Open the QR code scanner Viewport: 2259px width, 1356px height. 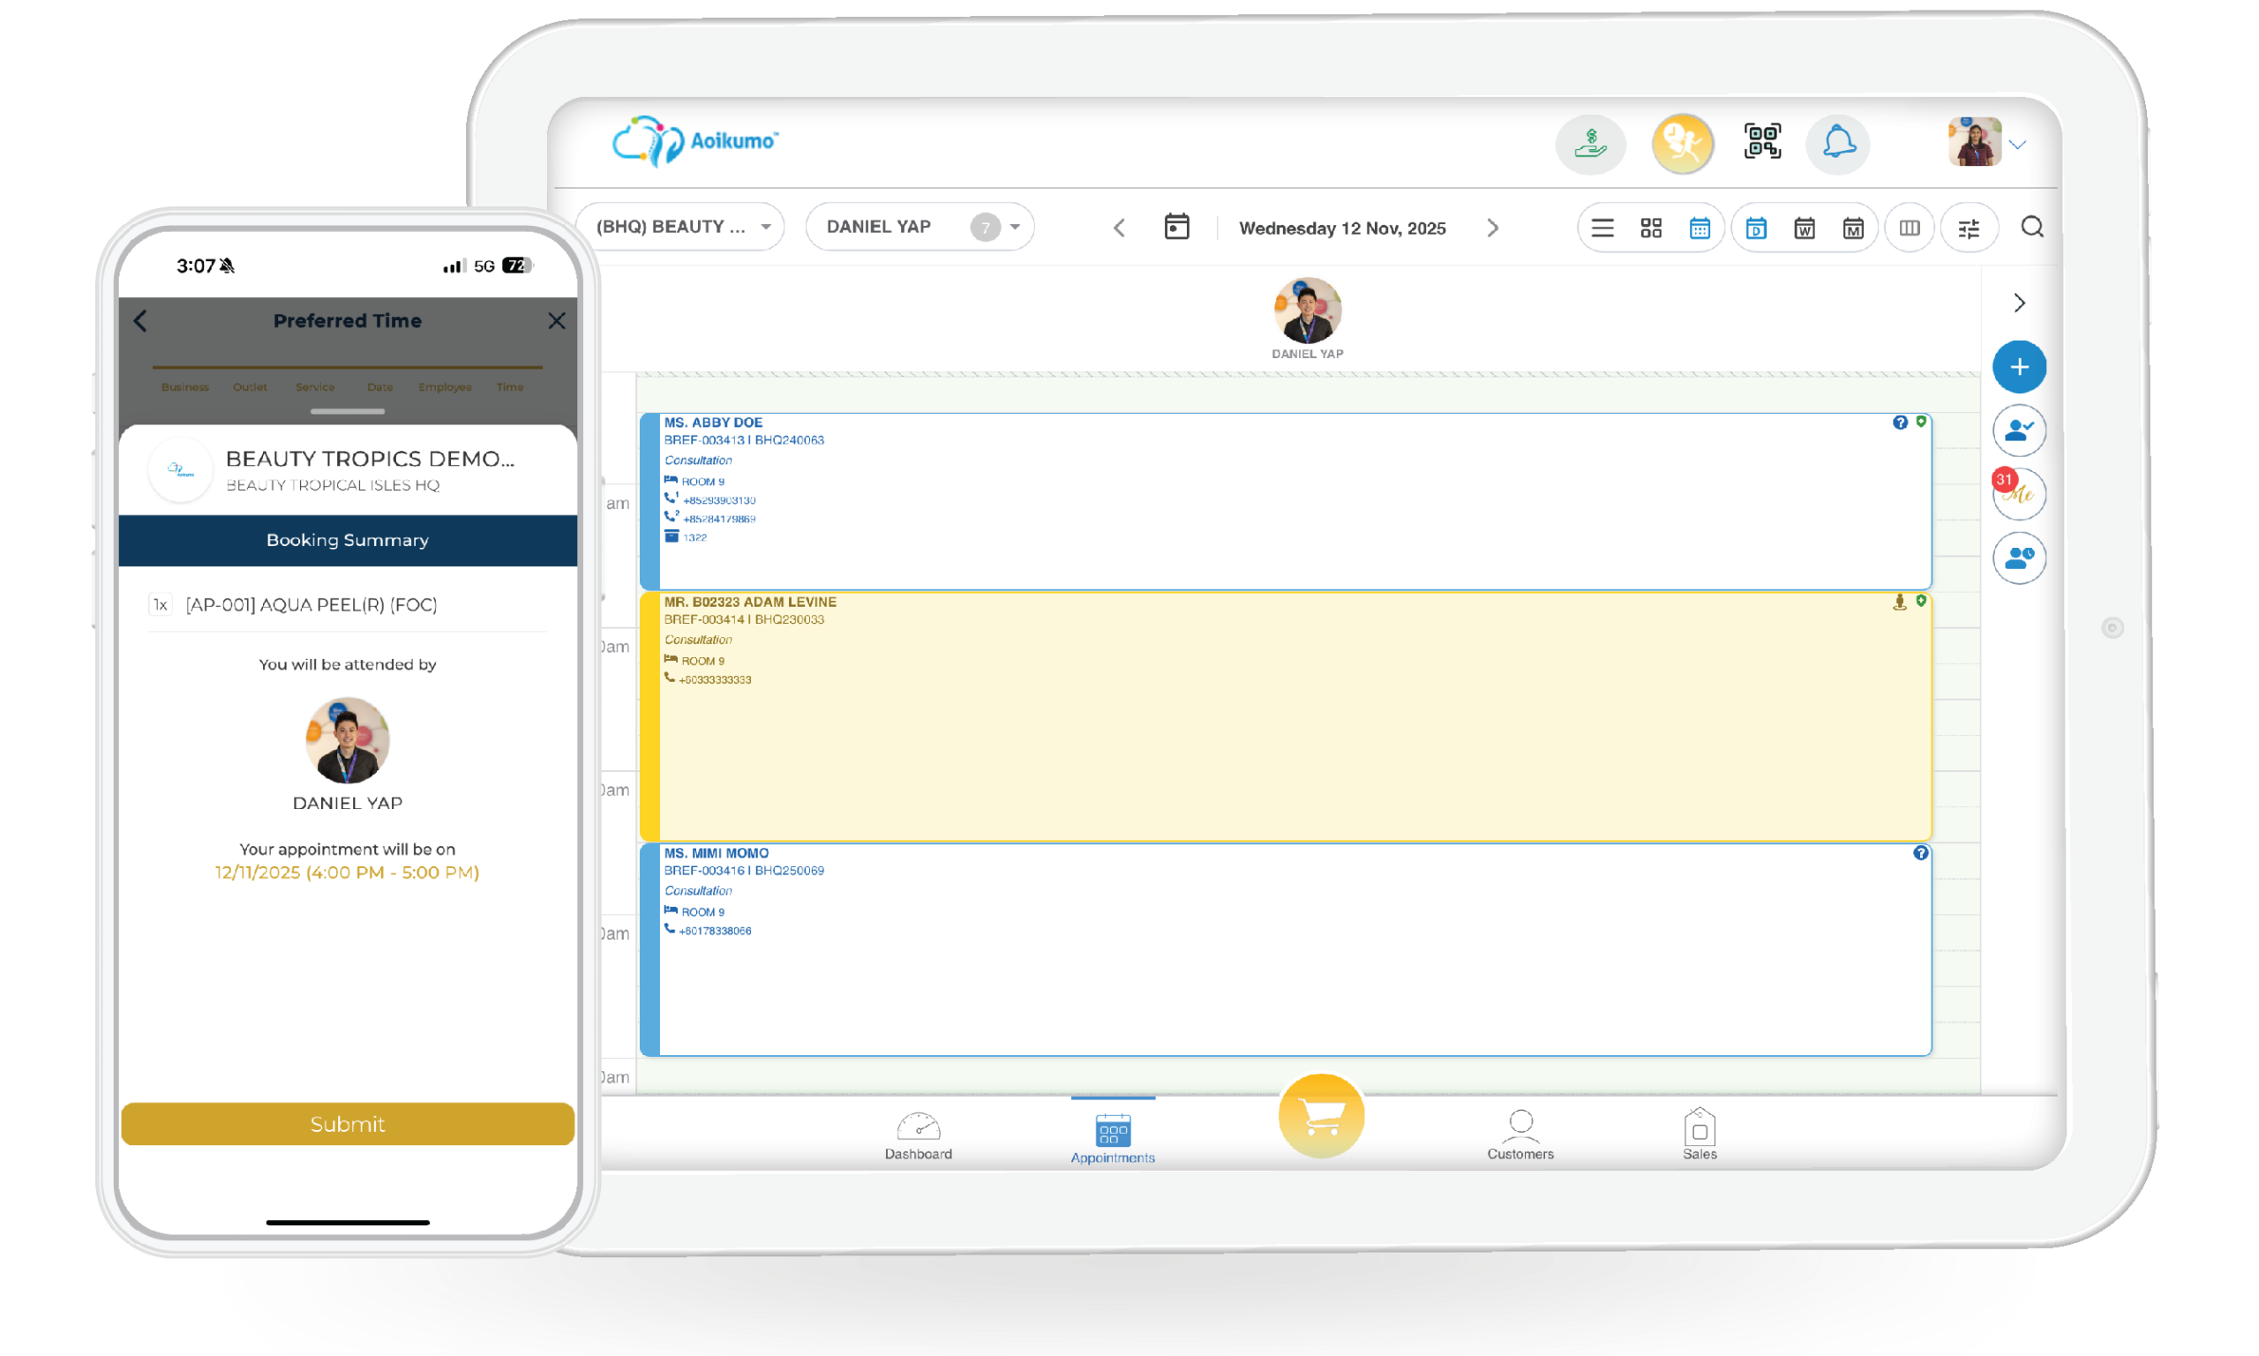coord(1761,142)
